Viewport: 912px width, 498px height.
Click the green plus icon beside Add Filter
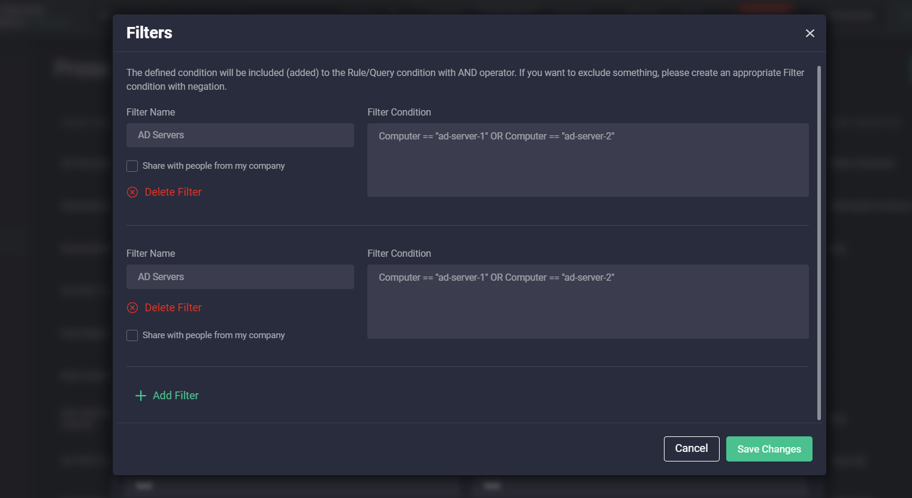click(x=141, y=396)
